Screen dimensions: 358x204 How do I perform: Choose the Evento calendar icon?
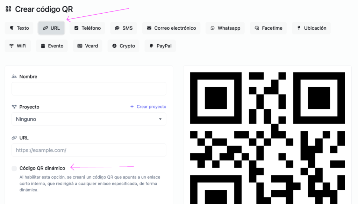click(43, 46)
